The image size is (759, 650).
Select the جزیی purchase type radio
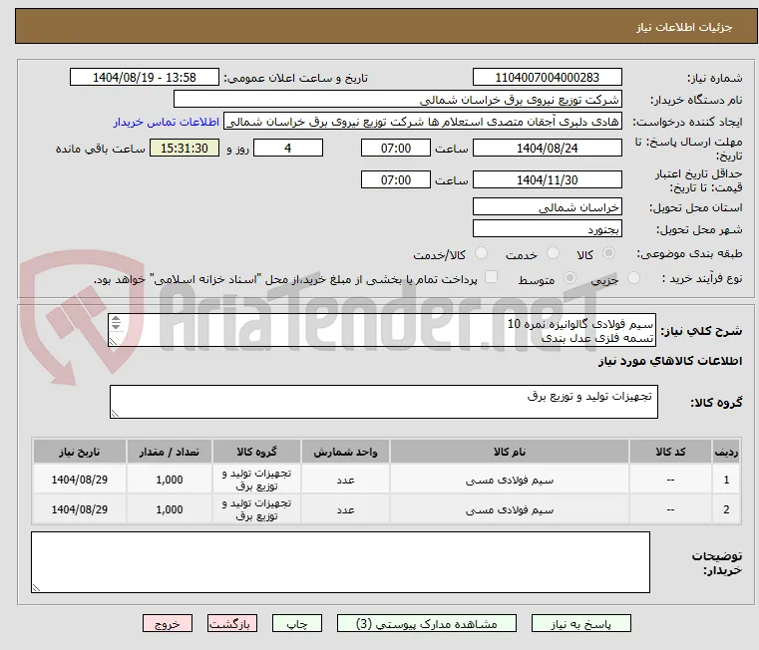(633, 278)
